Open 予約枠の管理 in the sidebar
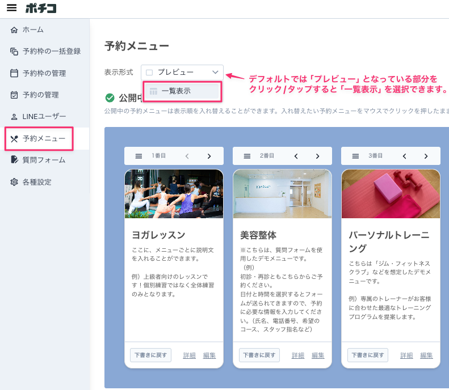449x390 pixels. pyautogui.click(x=45, y=73)
